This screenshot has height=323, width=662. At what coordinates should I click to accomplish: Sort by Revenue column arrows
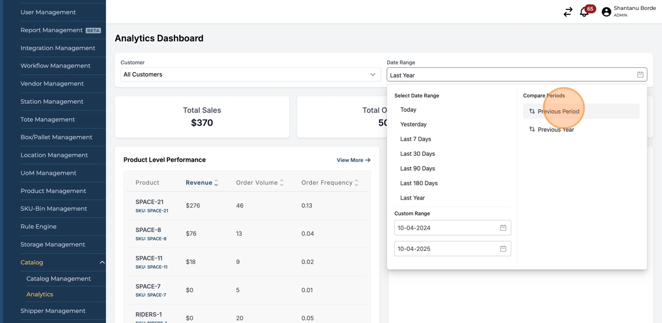tap(216, 183)
